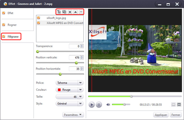Viewport: 184px width, 120px height.
Task: Close the Effet window
Action: point(177,4)
